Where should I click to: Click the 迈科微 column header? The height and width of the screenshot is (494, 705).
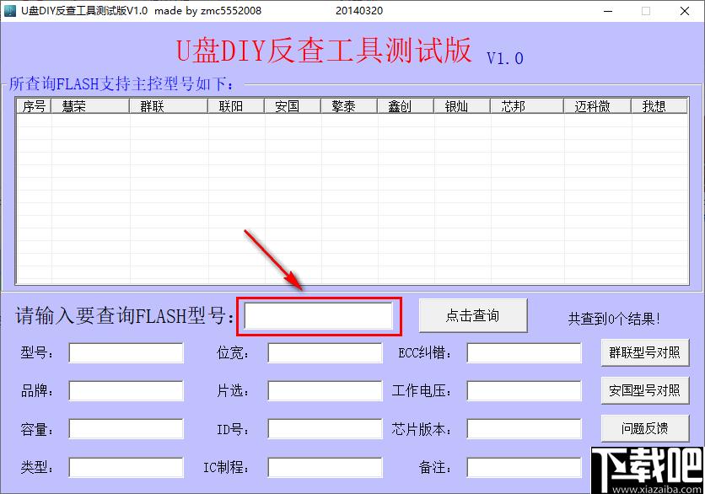pos(598,106)
